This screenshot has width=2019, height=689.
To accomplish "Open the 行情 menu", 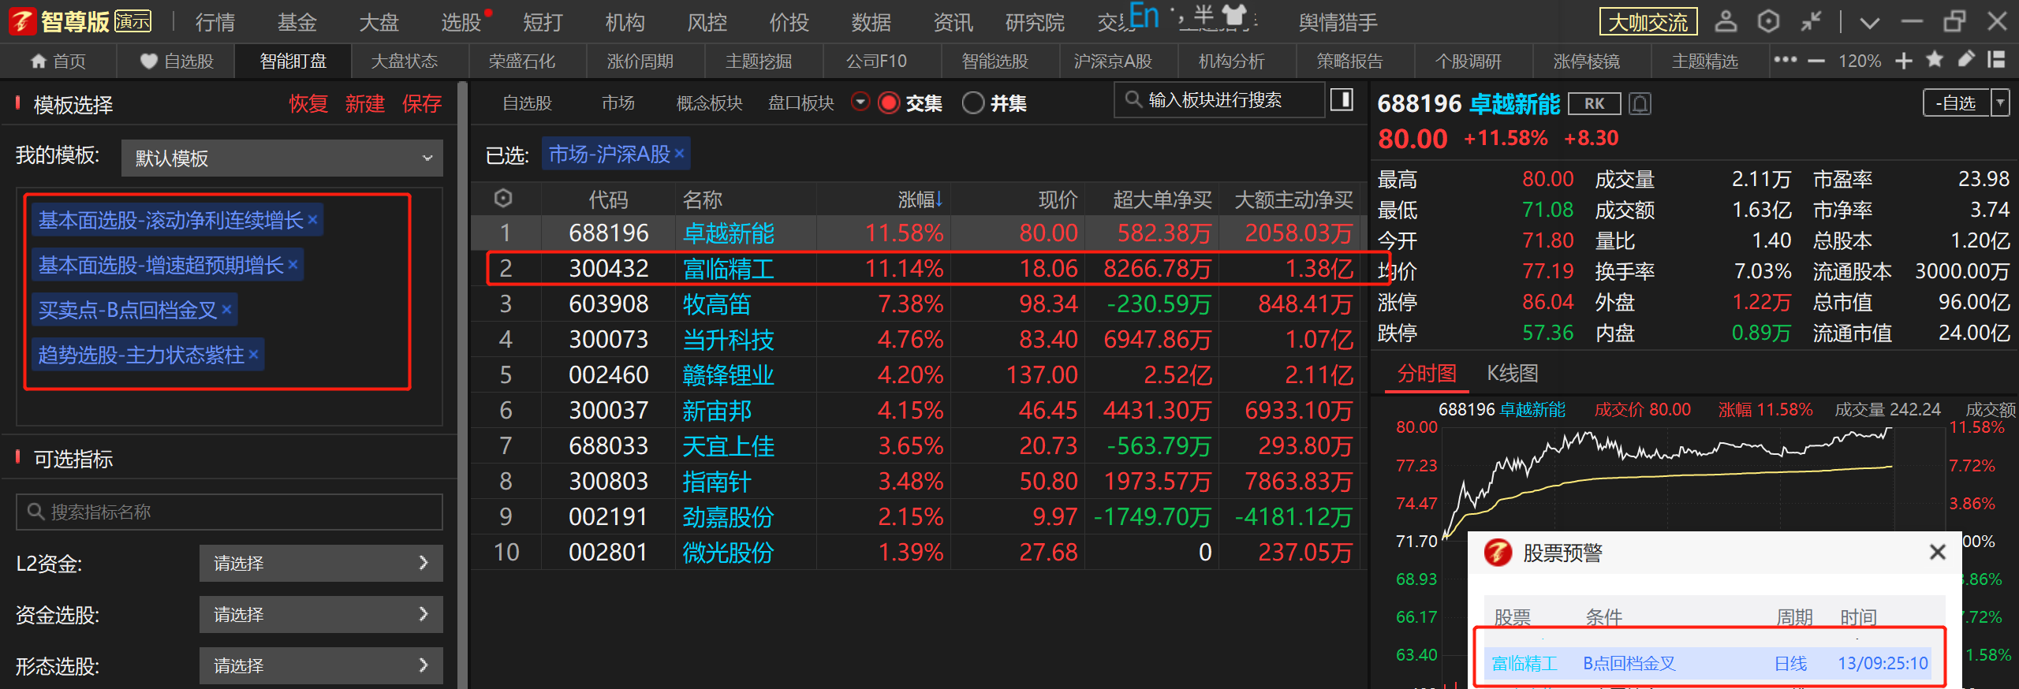I will coord(215,22).
